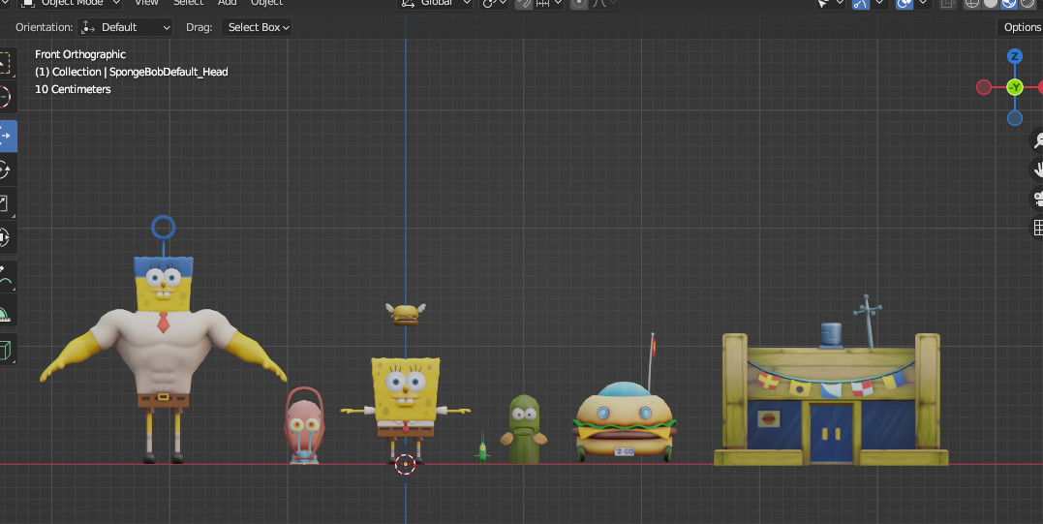Screen dimensions: 1043x524
Task: Select the winged Krabby Patty above SpongeBob
Action: (x=406, y=314)
